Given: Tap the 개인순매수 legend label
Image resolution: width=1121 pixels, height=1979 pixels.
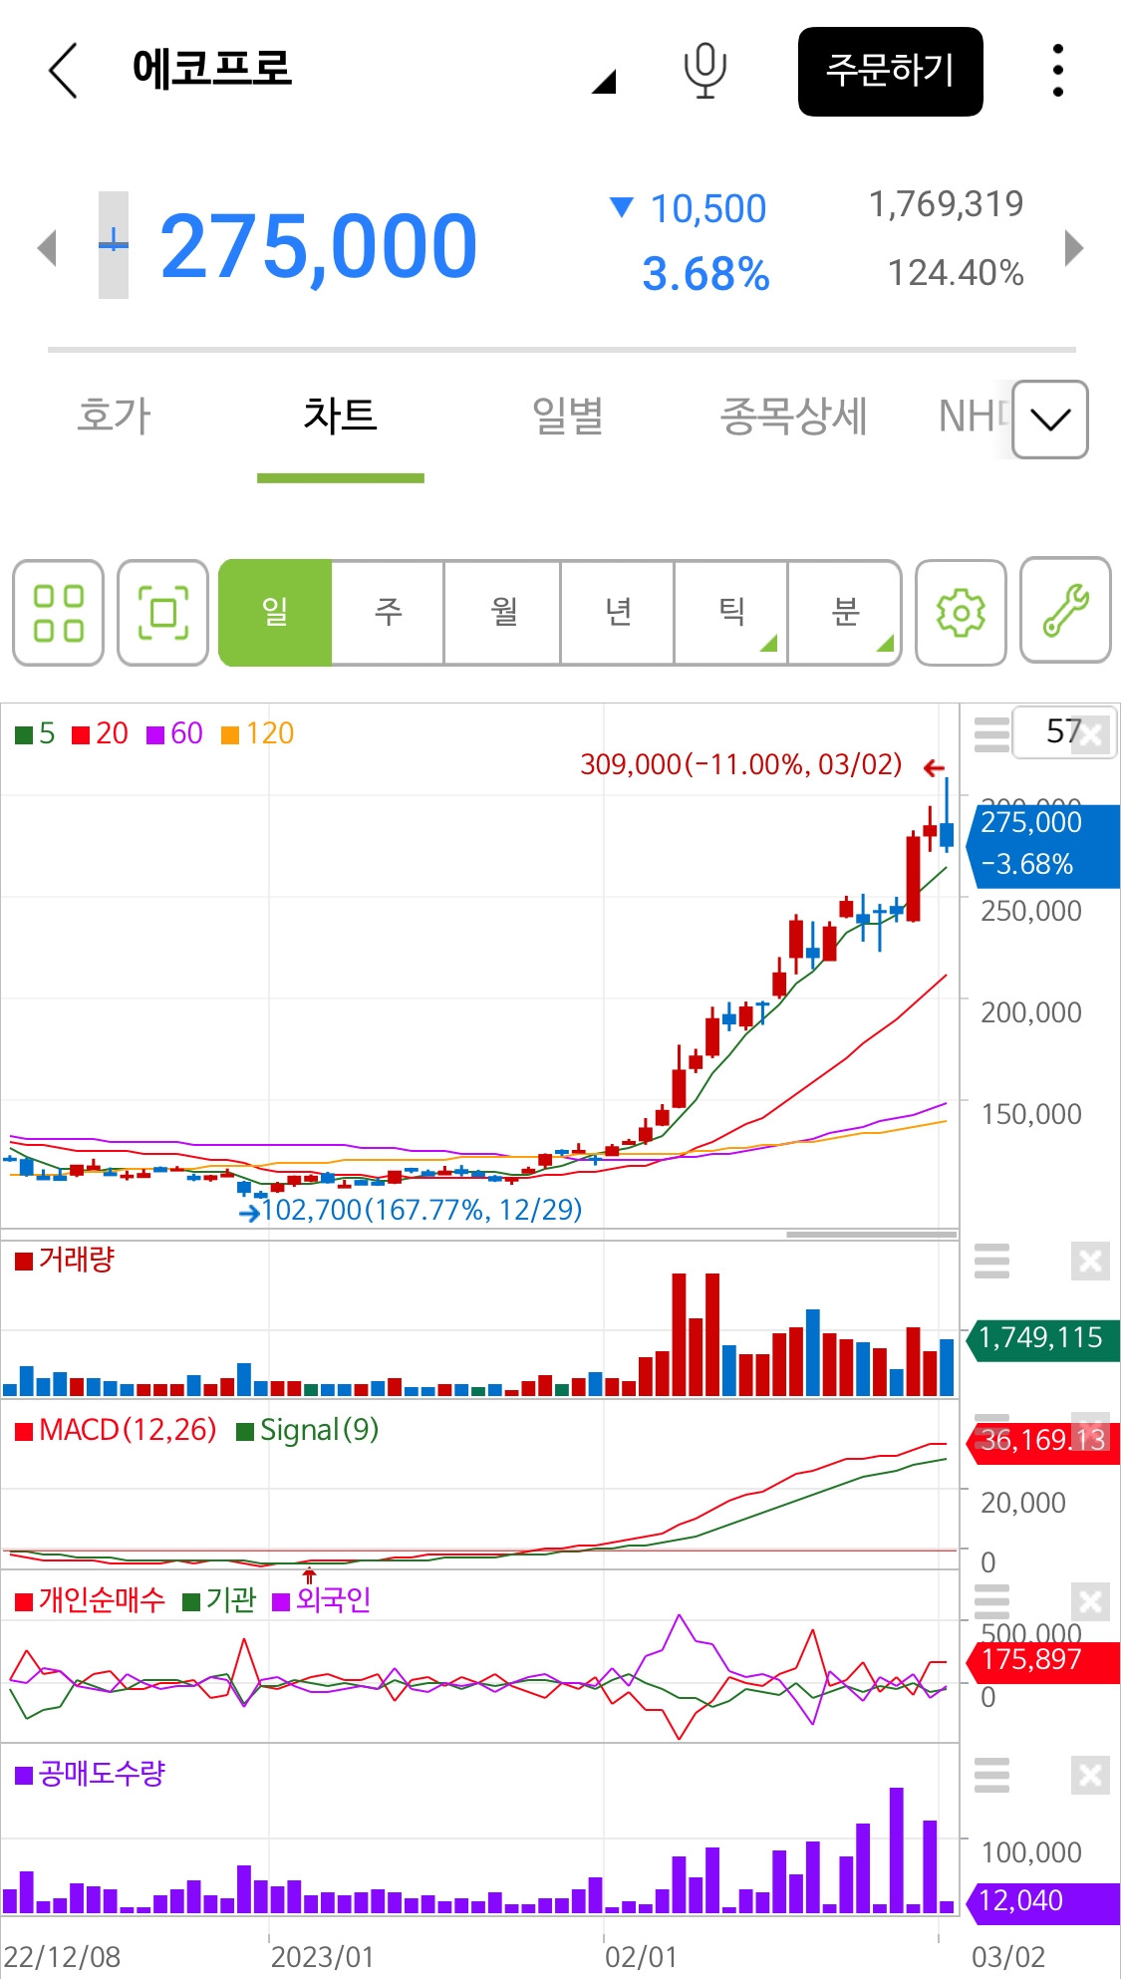Looking at the screenshot, I should [x=90, y=1600].
